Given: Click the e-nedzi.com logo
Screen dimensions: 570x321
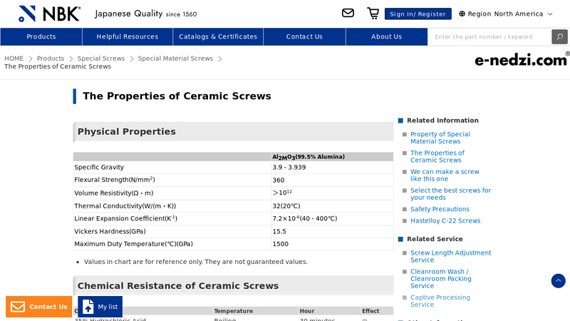Looking at the screenshot, I should pos(522,59).
